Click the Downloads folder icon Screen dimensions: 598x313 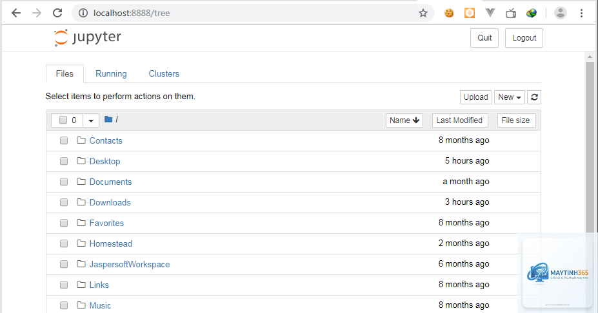coord(81,202)
